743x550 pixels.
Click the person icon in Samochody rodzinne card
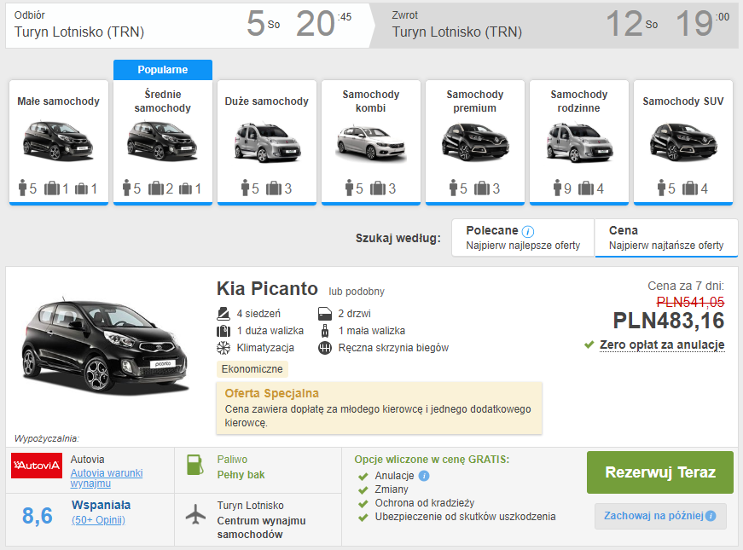[557, 188]
